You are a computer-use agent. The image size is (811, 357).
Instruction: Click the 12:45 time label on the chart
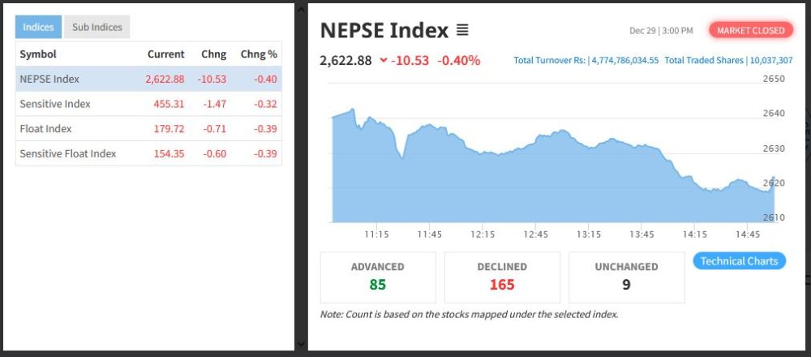point(535,234)
